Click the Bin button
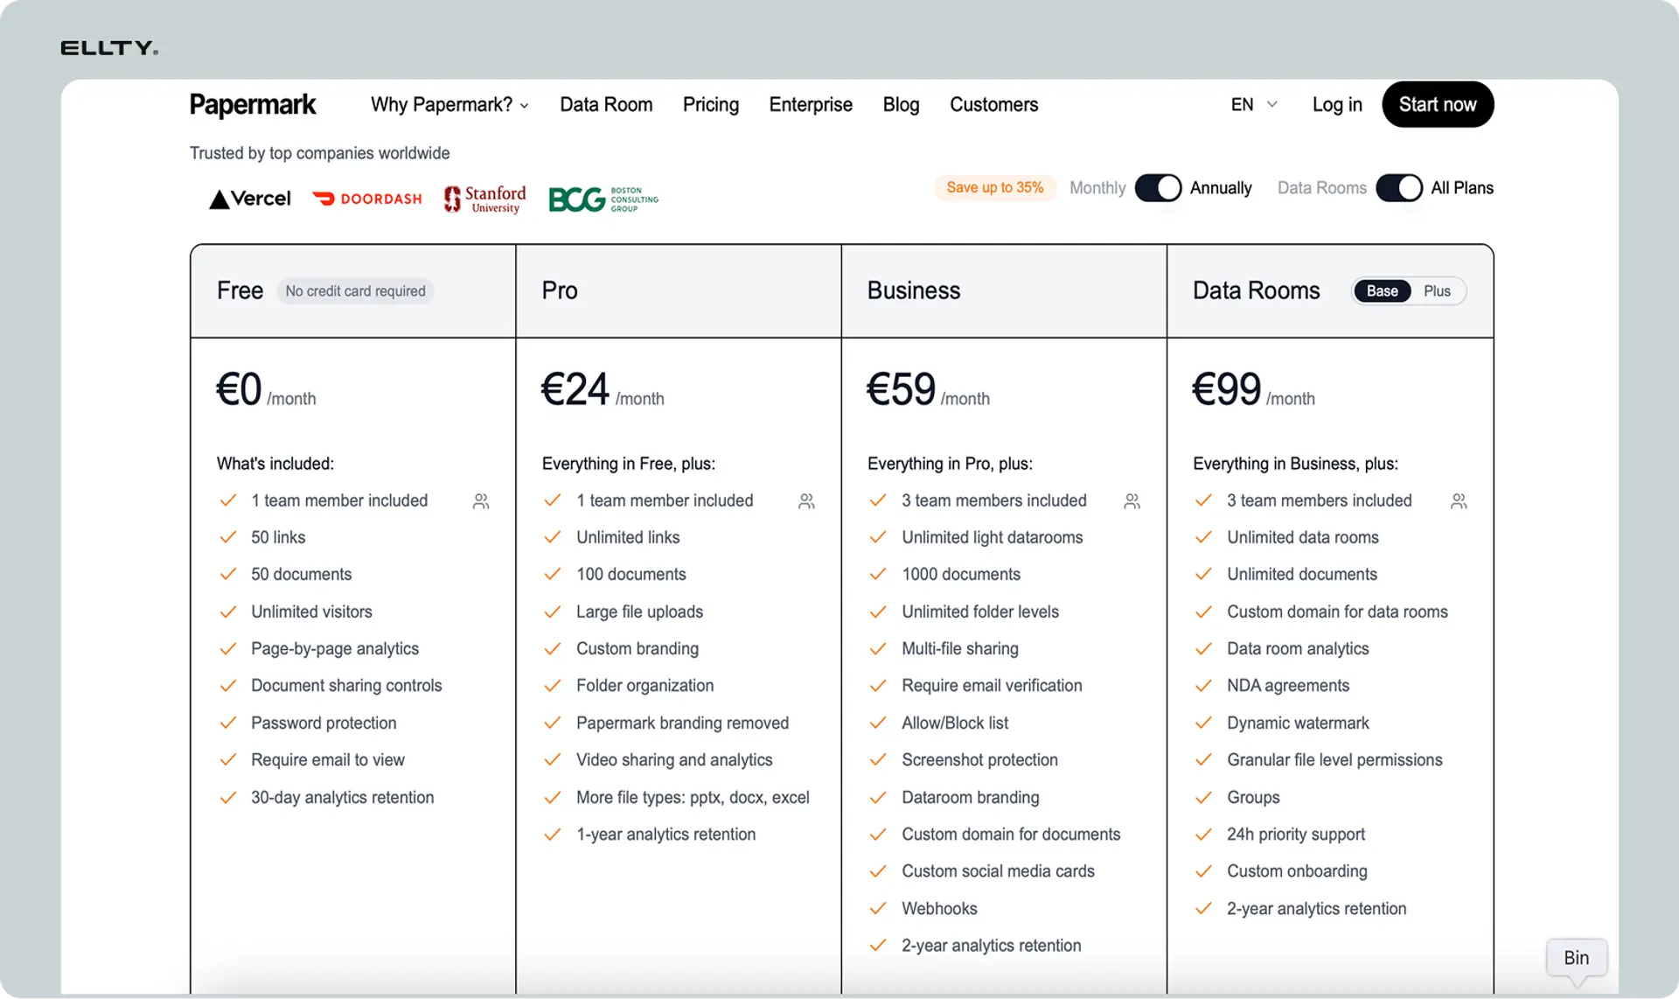The width and height of the screenshot is (1679, 999). pyautogui.click(x=1576, y=958)
